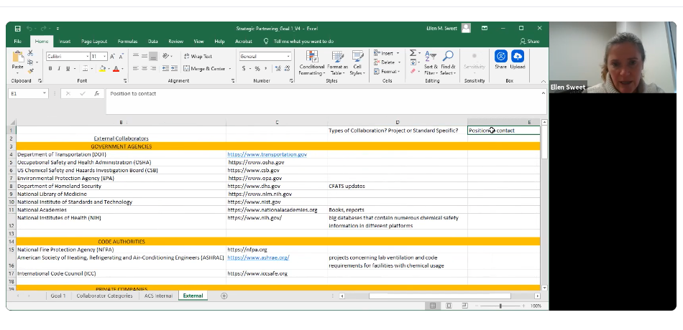
Task: Click the Comma Style icon
Action: 265,69
